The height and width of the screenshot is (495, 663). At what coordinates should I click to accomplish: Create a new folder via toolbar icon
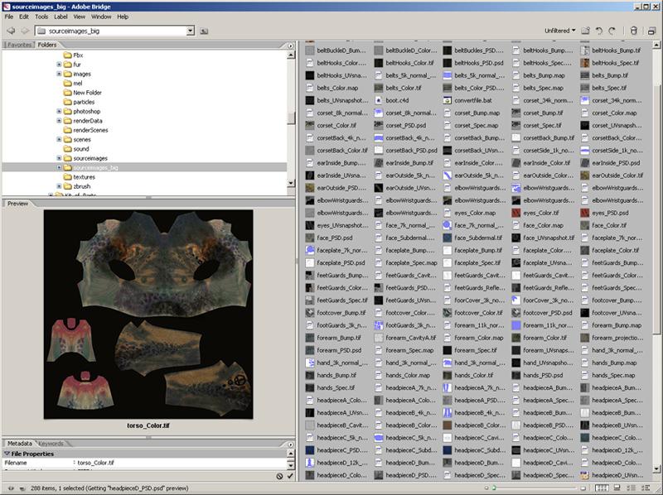pos(585,31)
